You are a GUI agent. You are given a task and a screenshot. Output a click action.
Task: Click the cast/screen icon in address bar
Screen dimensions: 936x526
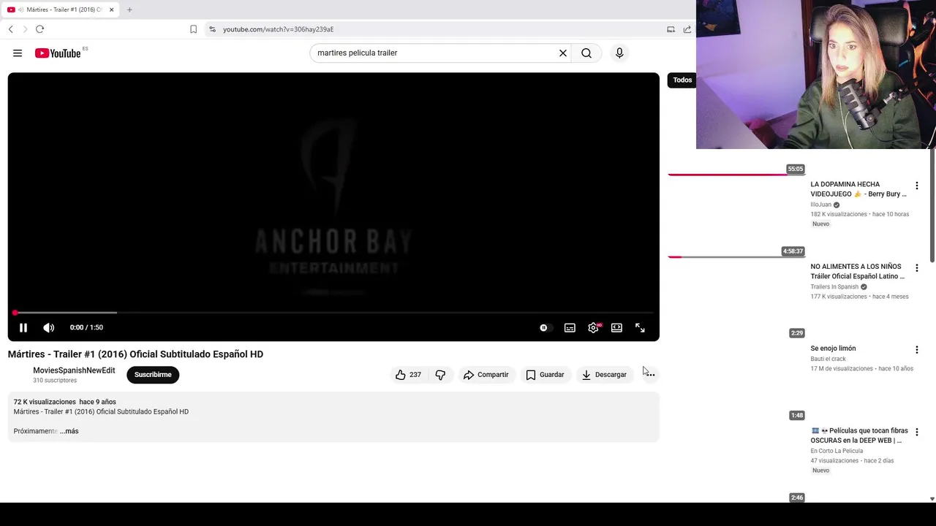tap(671, 29)
